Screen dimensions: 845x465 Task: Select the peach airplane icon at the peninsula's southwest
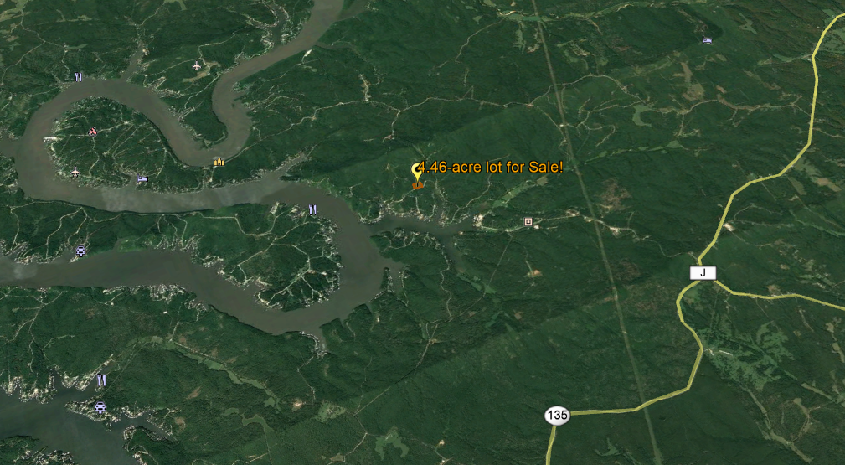click(75, 172)
